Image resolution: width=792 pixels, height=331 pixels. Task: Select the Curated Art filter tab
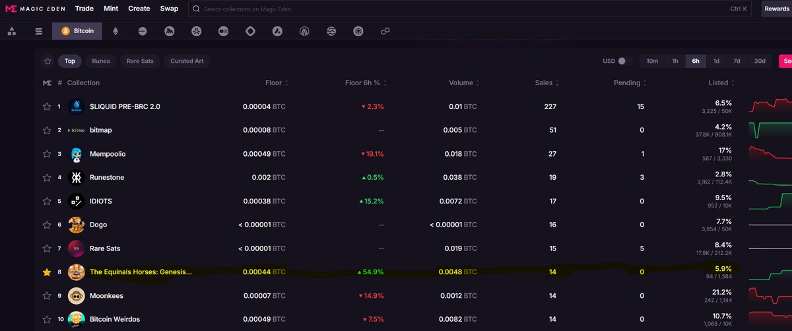point(187,61)
